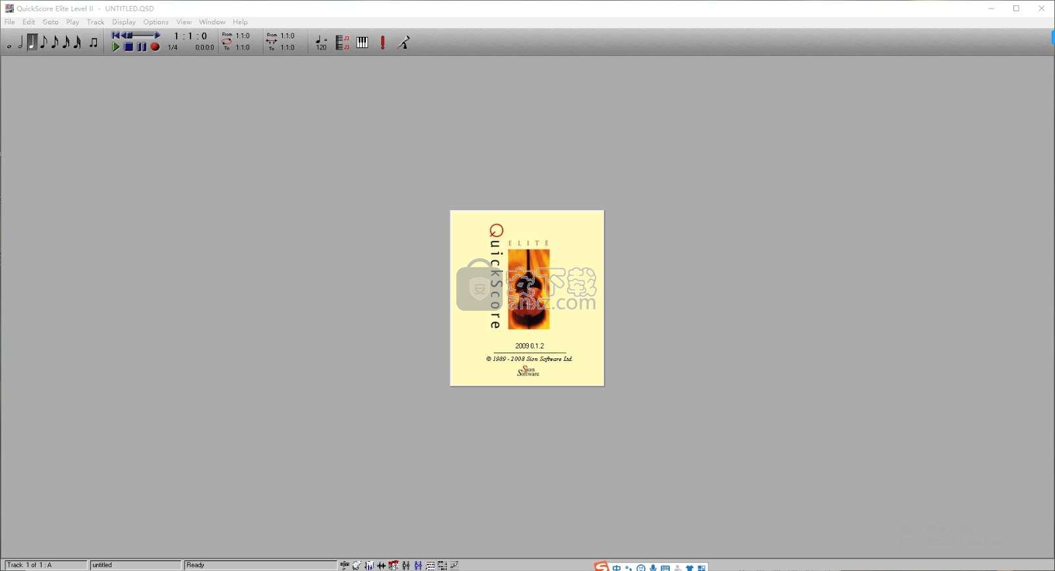Open the red status bar audio editor icon
This screenshot has height=571, width=1055.
(394, 565)
